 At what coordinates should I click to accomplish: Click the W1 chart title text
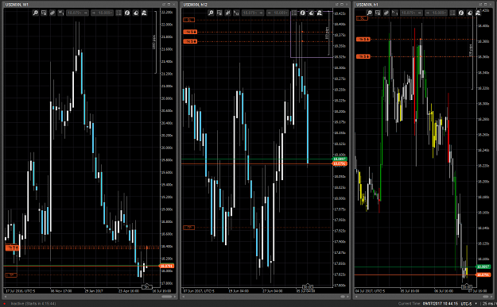[17, 5]
